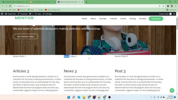Click the site information icon in address bar
This screenshot has height=100, width=178.
click(14, 6)
